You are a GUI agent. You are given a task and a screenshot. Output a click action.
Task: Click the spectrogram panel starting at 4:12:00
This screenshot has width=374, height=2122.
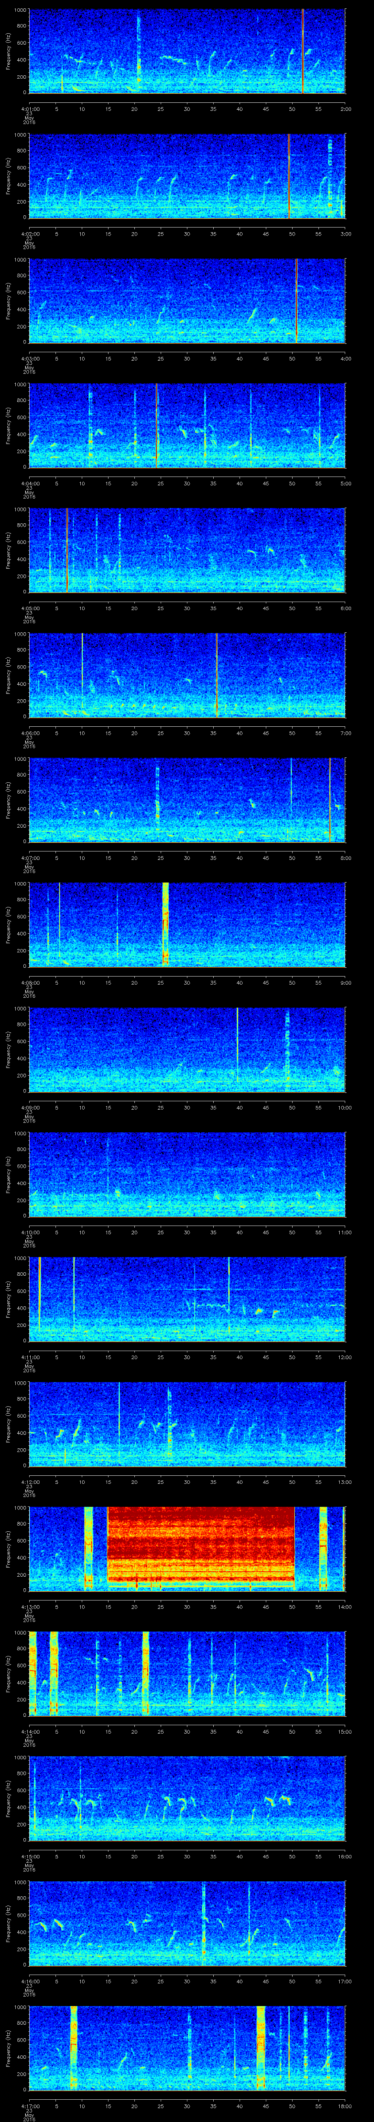tap(187, 1423)
